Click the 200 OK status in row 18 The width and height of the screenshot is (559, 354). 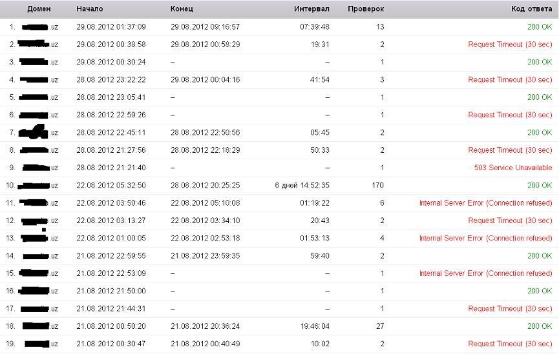tap(540, 326)
